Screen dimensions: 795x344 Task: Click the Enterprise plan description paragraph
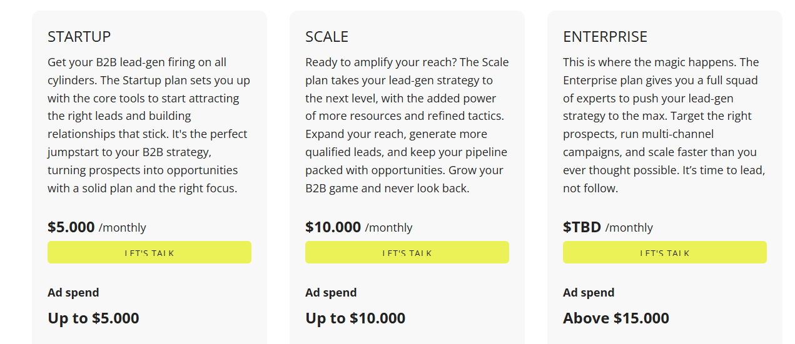(664, 125)
